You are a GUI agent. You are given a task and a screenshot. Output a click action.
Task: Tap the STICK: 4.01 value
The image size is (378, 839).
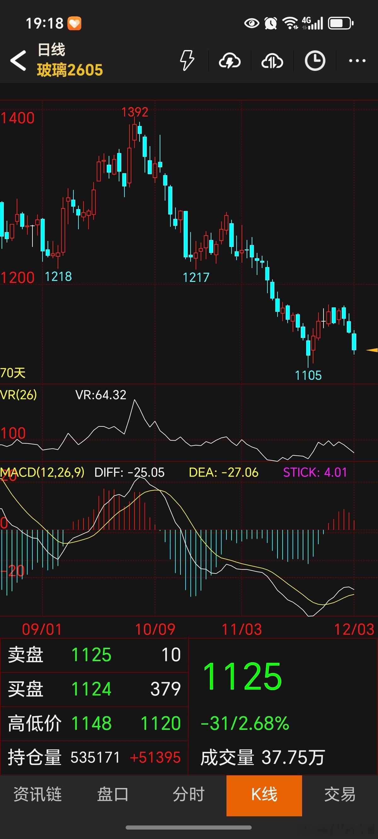click(x=315, y=472)
